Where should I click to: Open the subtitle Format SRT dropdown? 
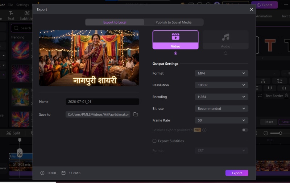(221, 151)
